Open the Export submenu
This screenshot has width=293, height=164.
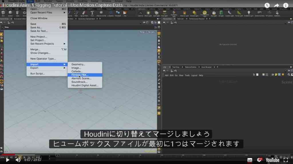pyautogui.click(x=47, y=68)
